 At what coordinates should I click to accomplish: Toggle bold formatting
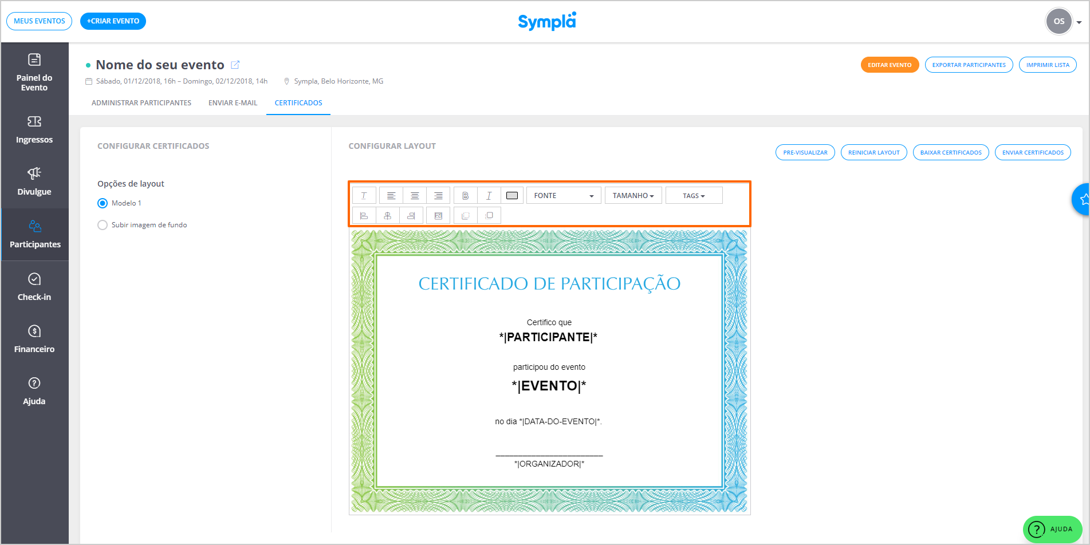pos(465,196)
